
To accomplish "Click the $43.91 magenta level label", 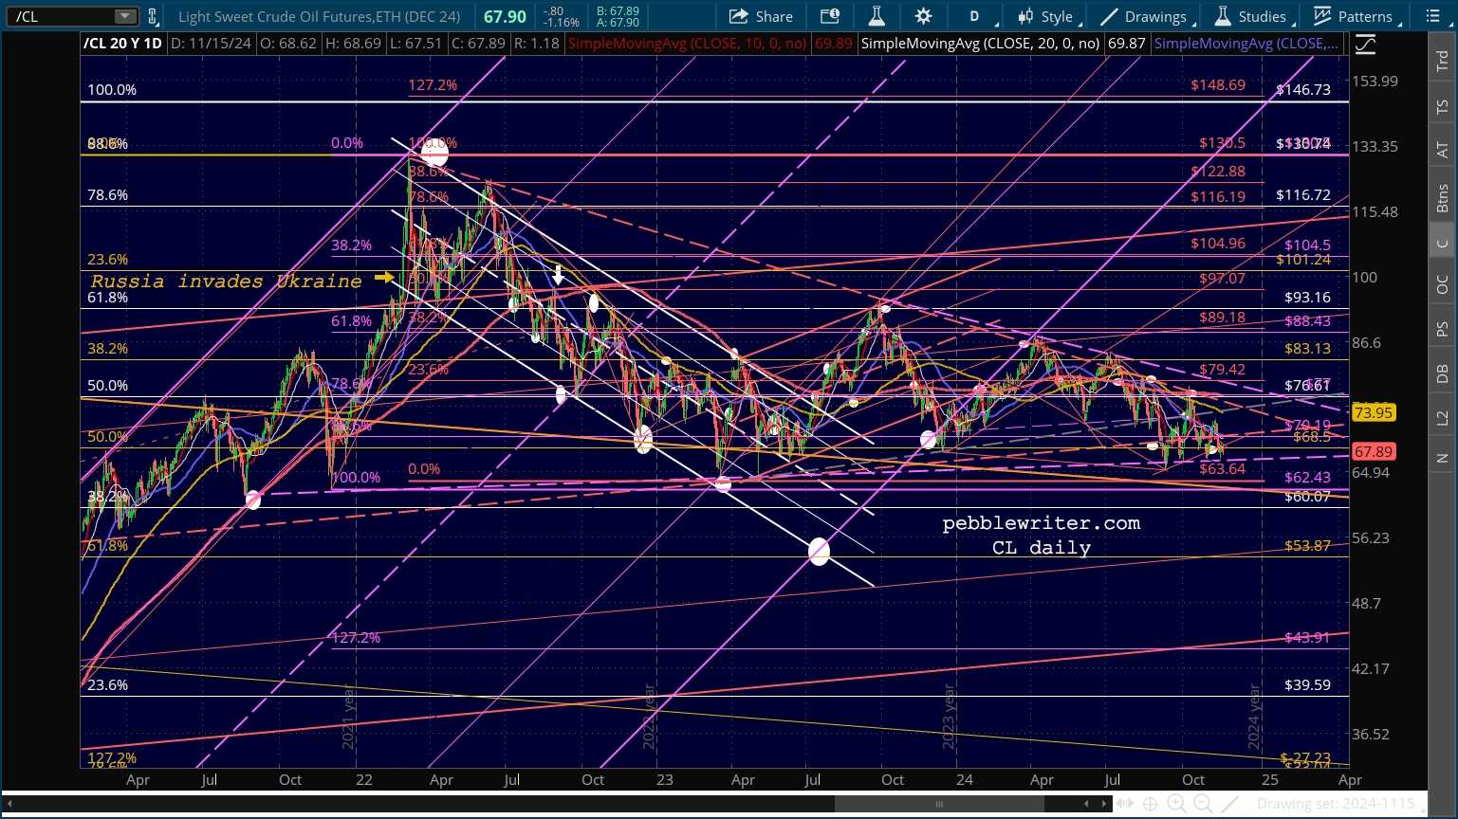I will tap(1307, 638).
